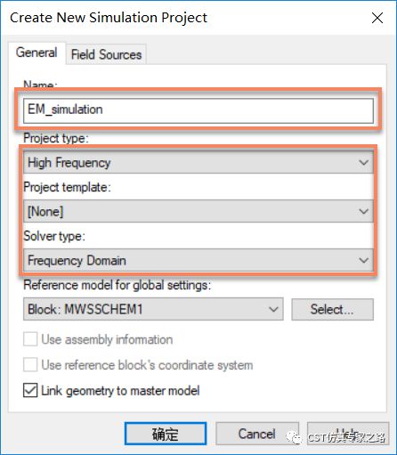Click the chevron arrow beside Block: MWSSCHEM1
The image size is (397, 455).
coord(273,309)
